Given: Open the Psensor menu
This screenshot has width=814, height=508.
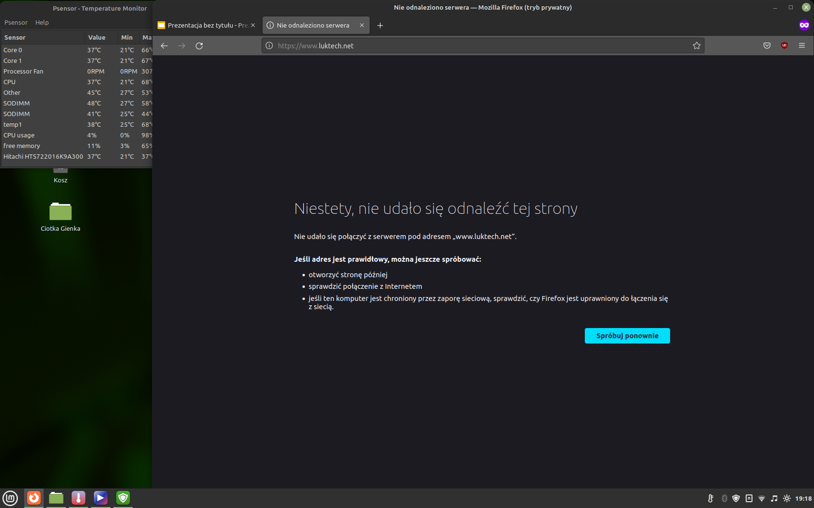Looking at the screenshot, I should 16,23.
